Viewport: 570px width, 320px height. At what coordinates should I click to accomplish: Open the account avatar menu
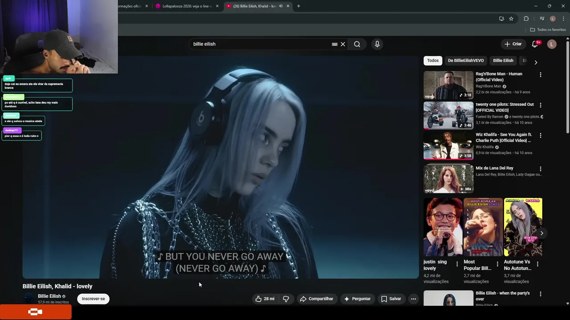pyautogui.click(x=552, y=44)
